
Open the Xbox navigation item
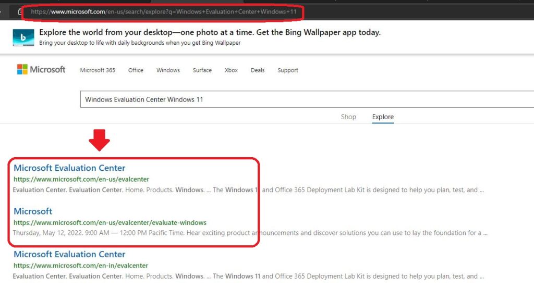pyautogui.click(x=231, y=70)
